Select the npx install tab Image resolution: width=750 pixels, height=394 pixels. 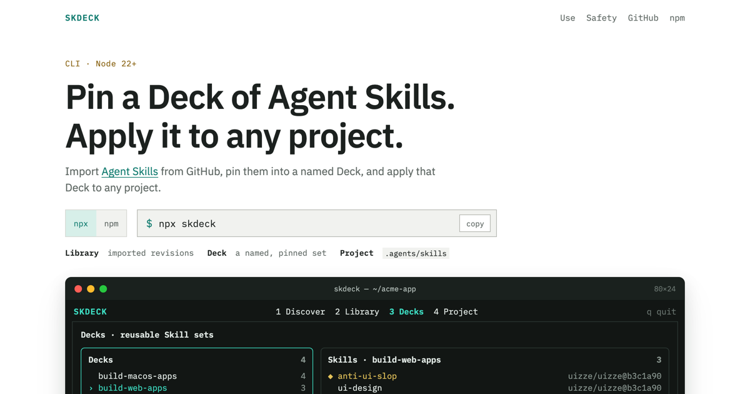81,223
